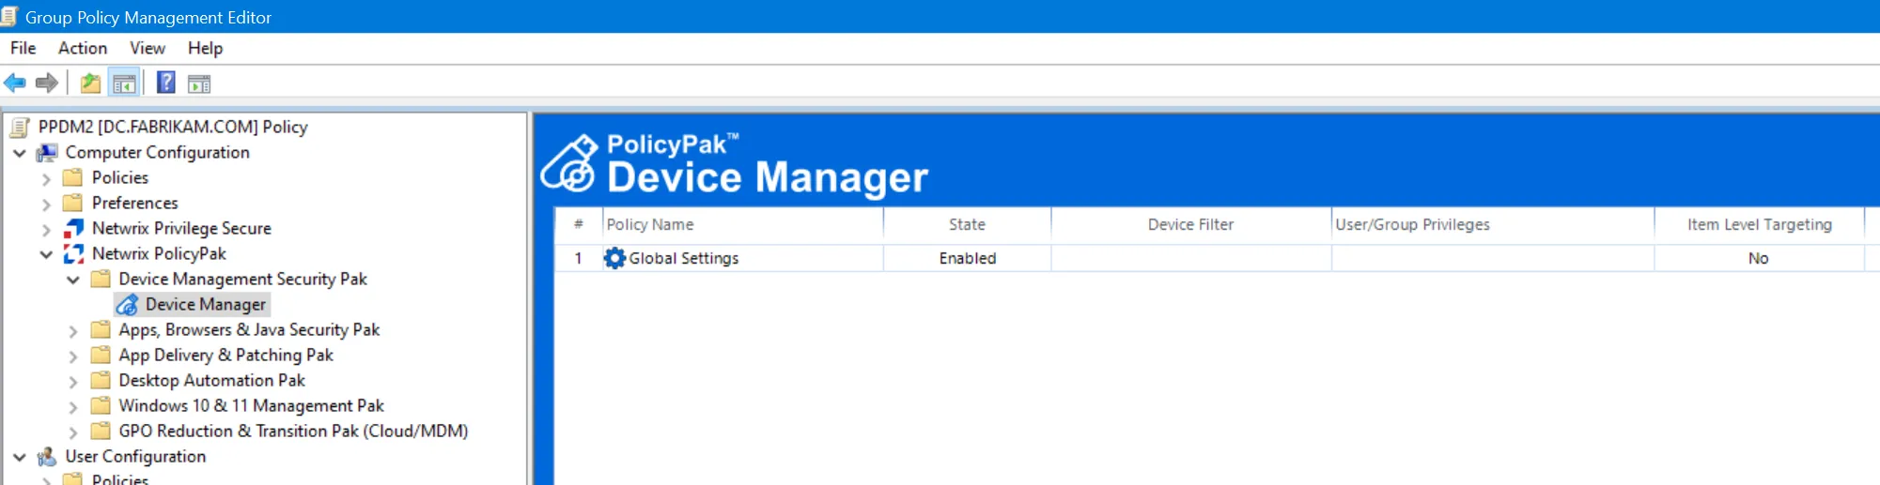The image size is (1880, 485).
Task: Click the User Configuration node icon
Action: click(x=47, y=457)
